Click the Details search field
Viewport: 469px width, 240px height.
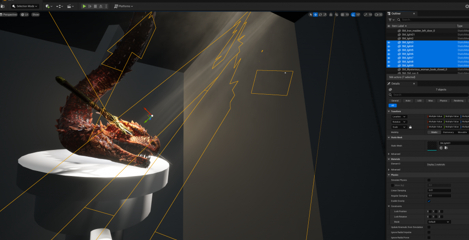(428, 95)
